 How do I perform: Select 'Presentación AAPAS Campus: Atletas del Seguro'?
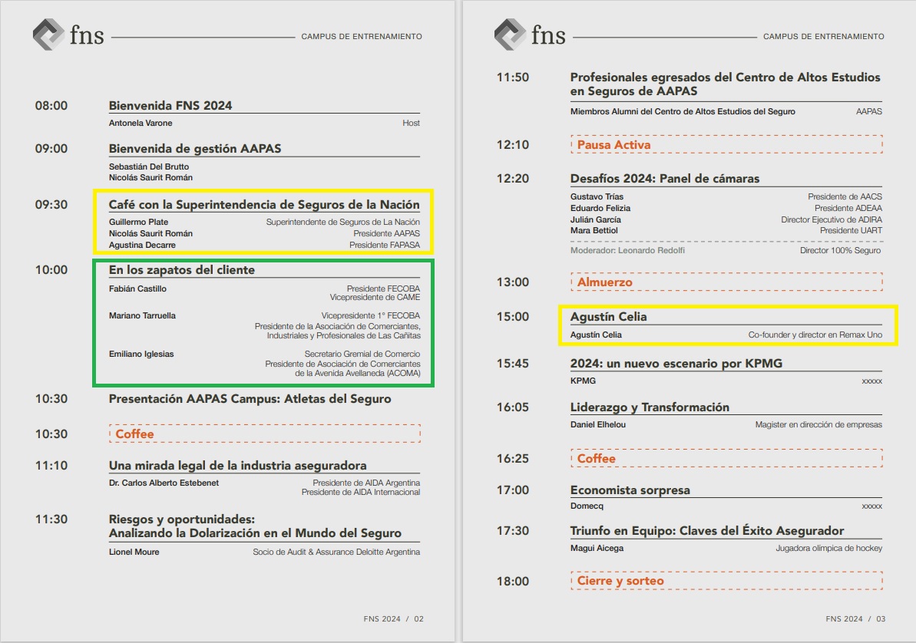250,400
